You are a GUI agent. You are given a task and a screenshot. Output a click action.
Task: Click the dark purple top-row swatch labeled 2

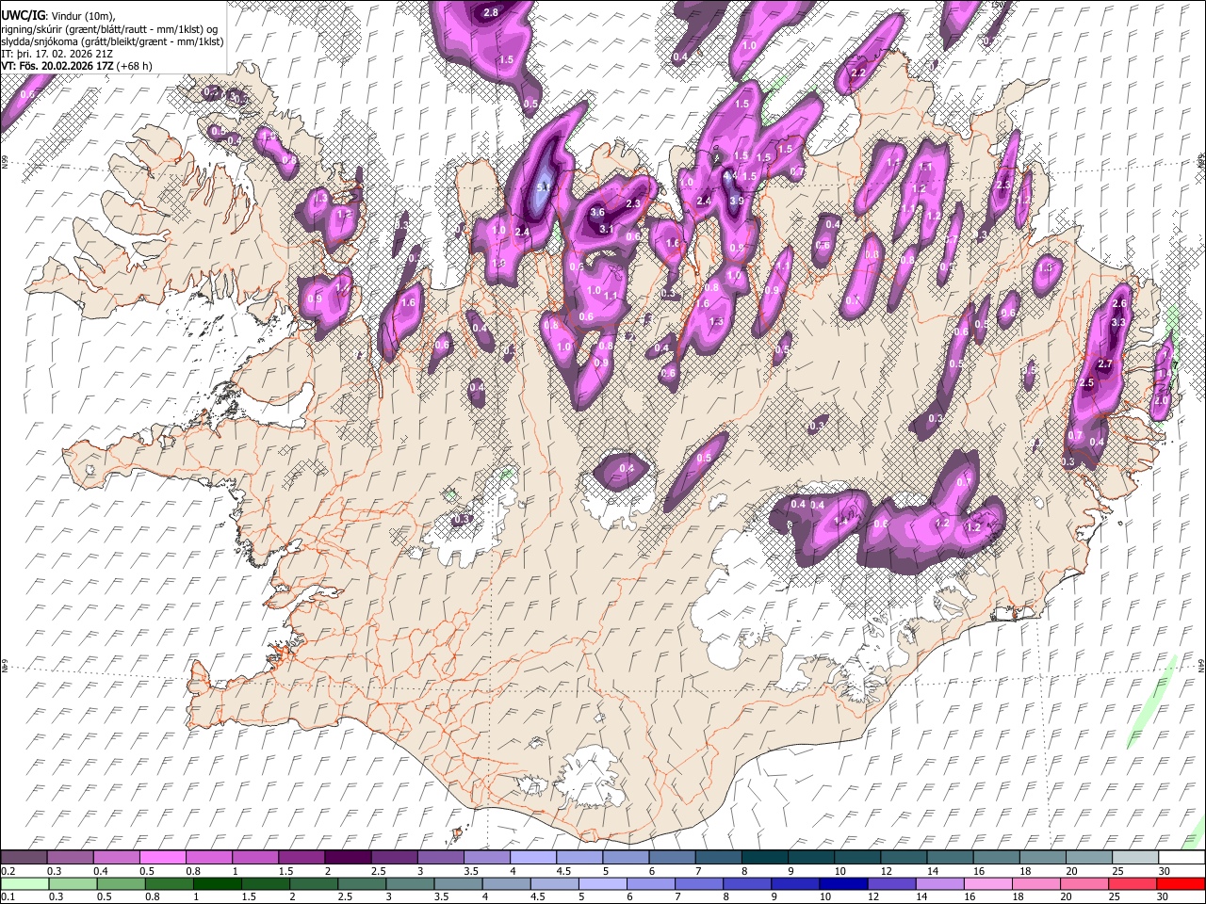(x=347, y=857)
